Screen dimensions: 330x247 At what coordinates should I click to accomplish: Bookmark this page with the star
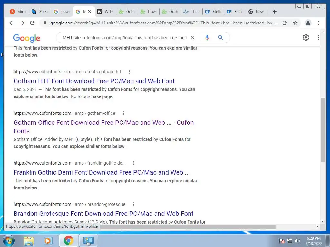click(295, 23)
